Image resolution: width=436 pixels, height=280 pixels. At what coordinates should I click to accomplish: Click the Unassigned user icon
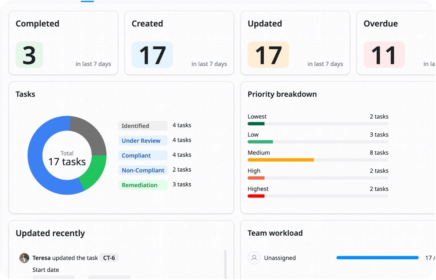254,258
